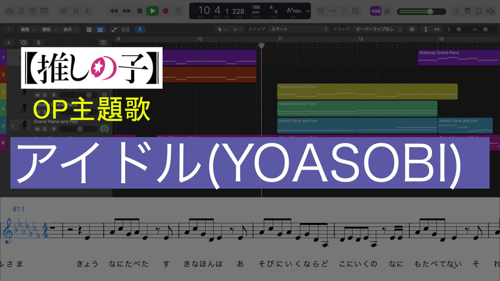Screen dimensions: 500x281
Task: Click the Fast Forward transport button
Action: (x=127, y=11)
